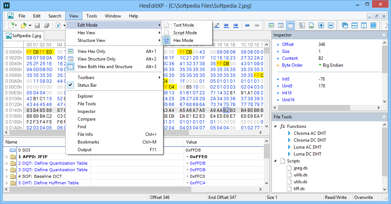Choose View Structure Only menu entry
The image size is (391, 204).
114,59
